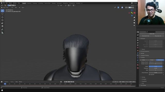Click the blue Z axis on navigation gizmo
This screenshot has height=92, width=165.
point(132,10)
